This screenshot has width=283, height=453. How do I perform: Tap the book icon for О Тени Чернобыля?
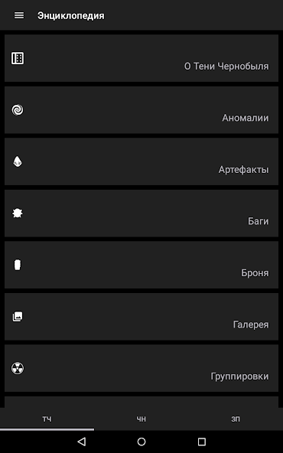click(x=18, y=58)
